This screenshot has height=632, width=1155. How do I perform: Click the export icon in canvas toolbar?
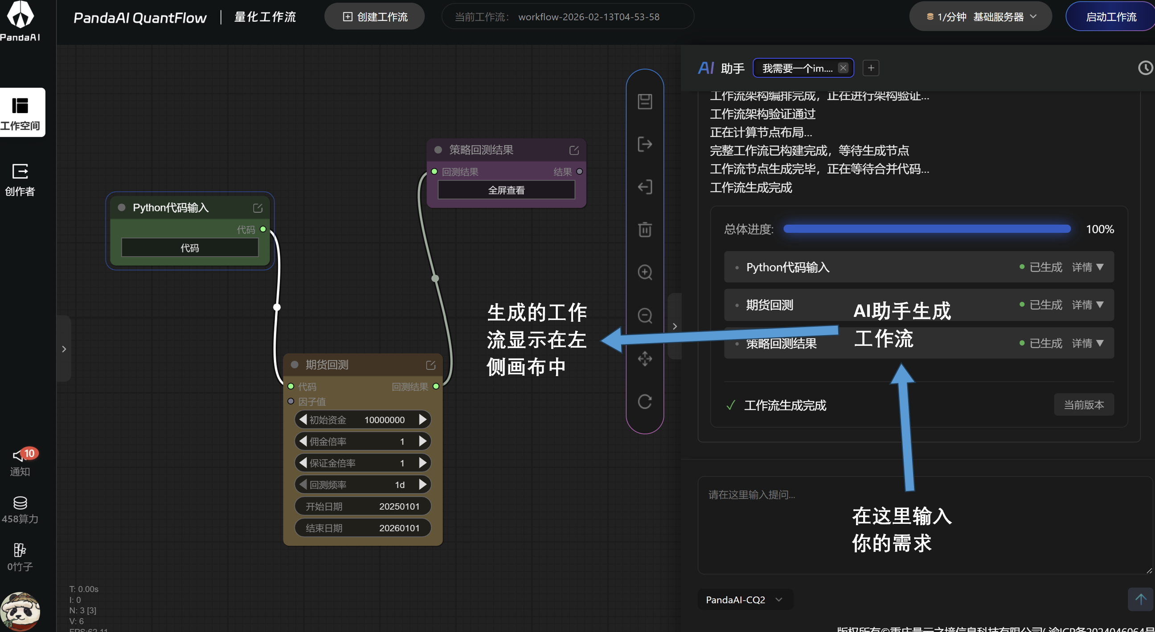(645, 144)
